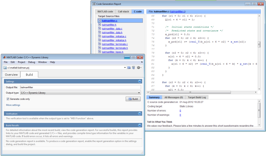This screenshot has height=157, width=266.
Task: Click the Build button
Action: tap(133, 99)
